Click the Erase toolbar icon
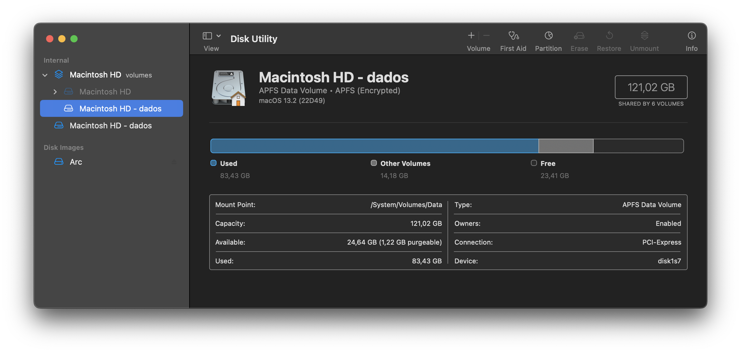Image resolution: width=741 pixels, height=353 pixels. click(x=579, y=36)
